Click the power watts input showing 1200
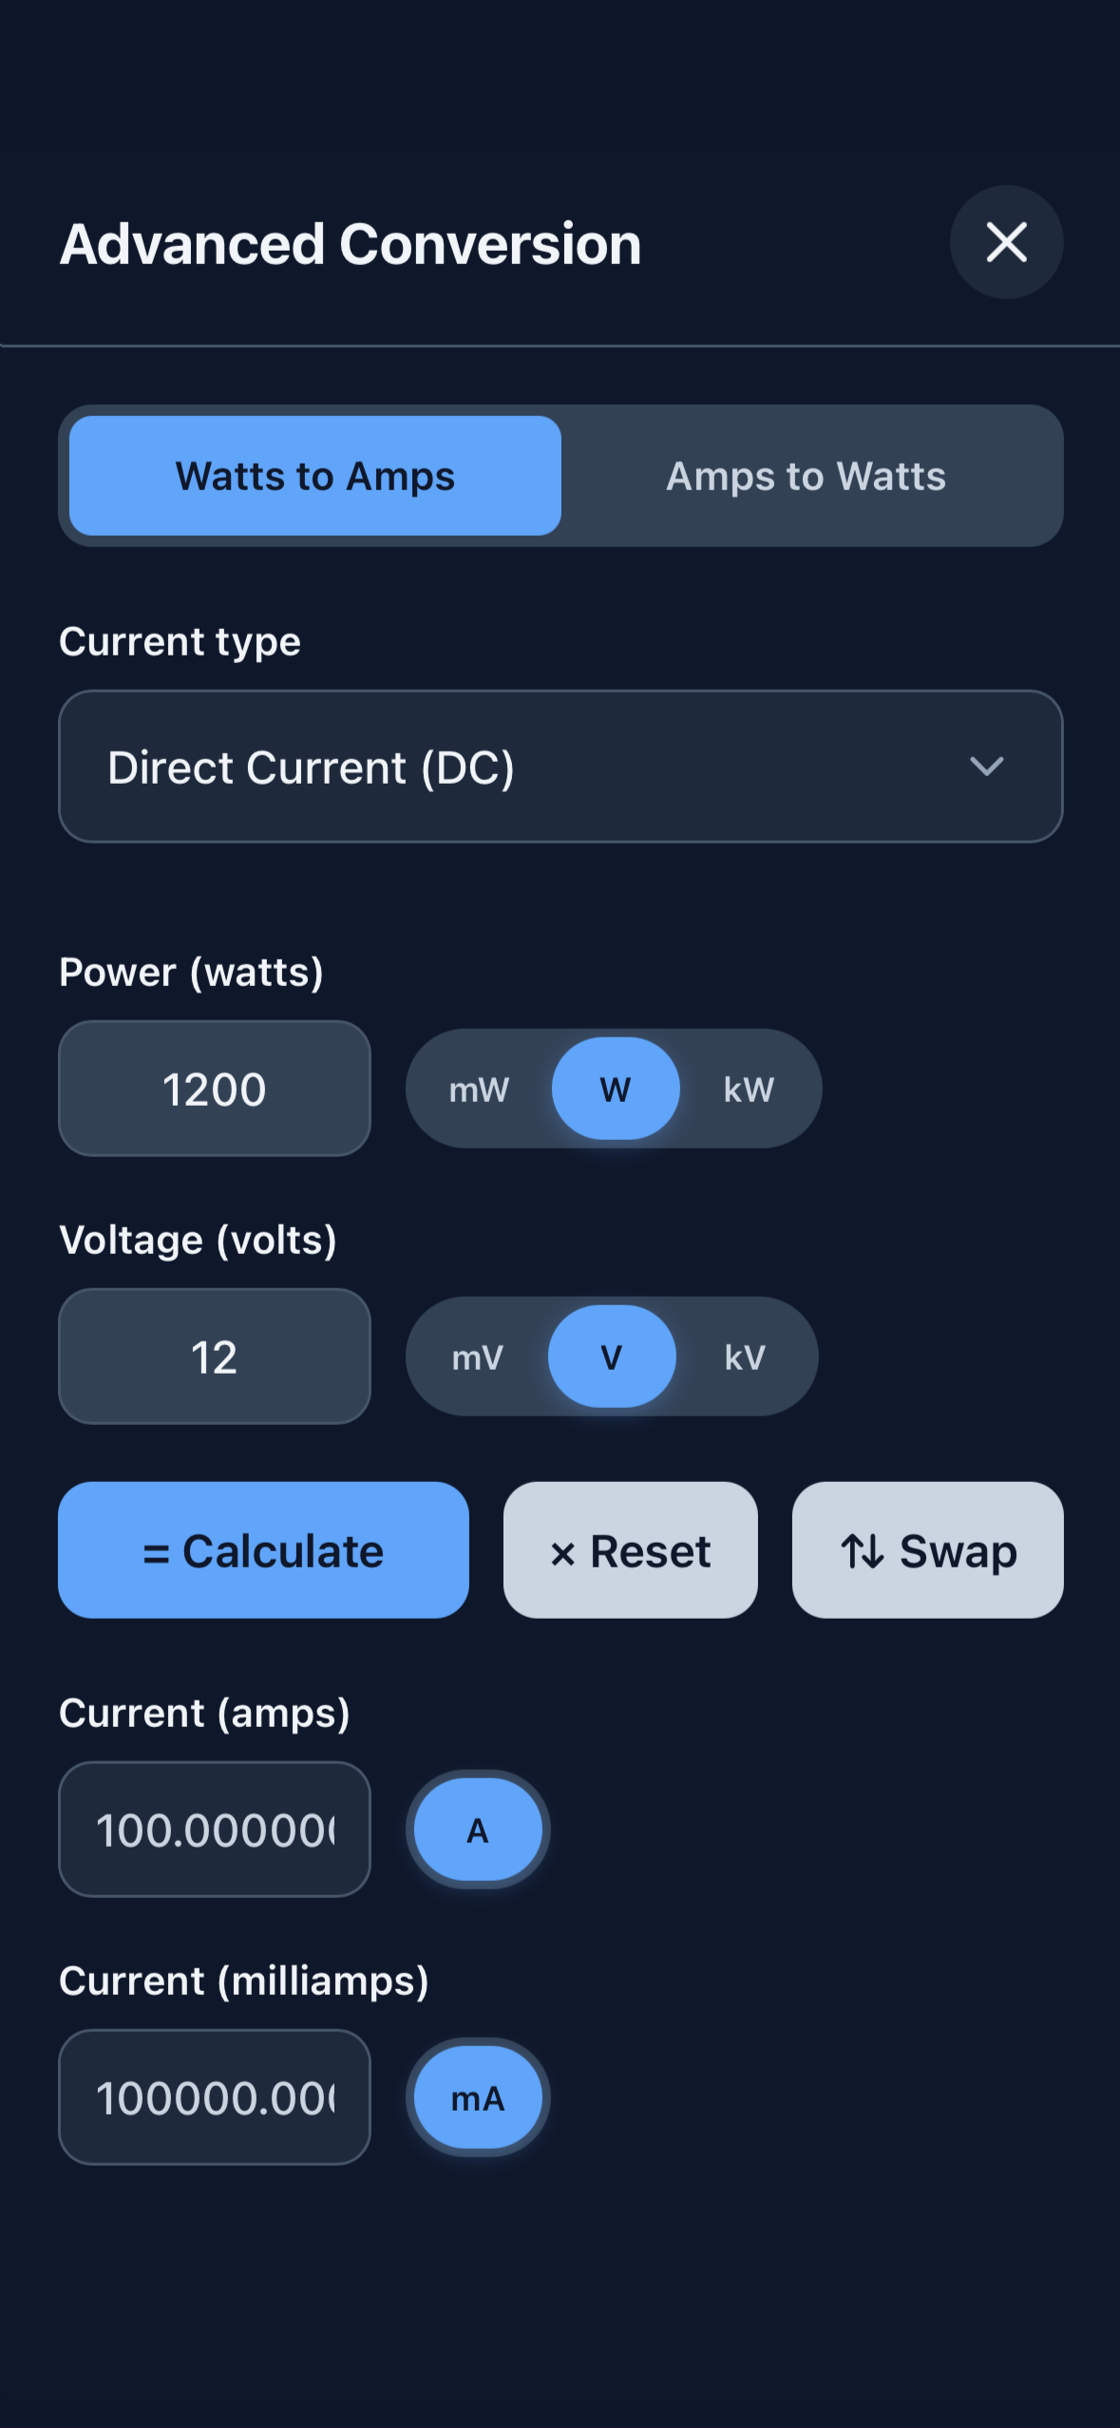 tap(214, 1089)
